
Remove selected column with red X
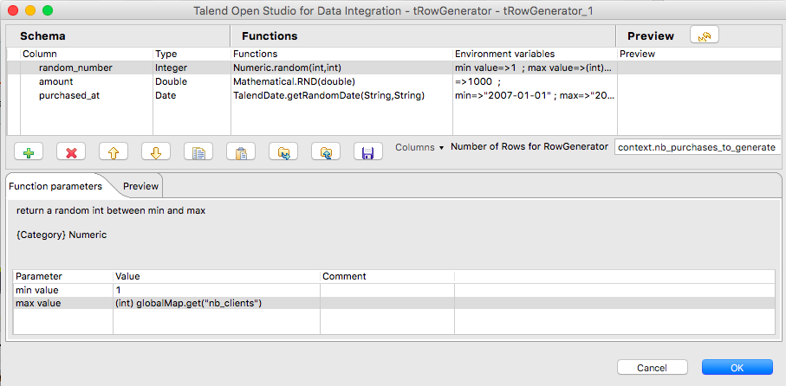[x=71, y=151]
